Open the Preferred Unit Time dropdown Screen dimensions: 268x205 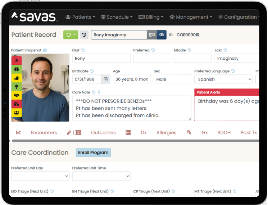(101, 176)
